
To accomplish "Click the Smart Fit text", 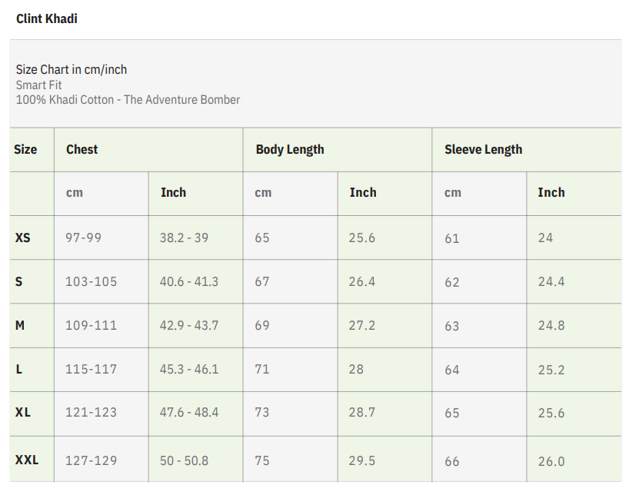I will pyautogui.click(x=39, y=85).
